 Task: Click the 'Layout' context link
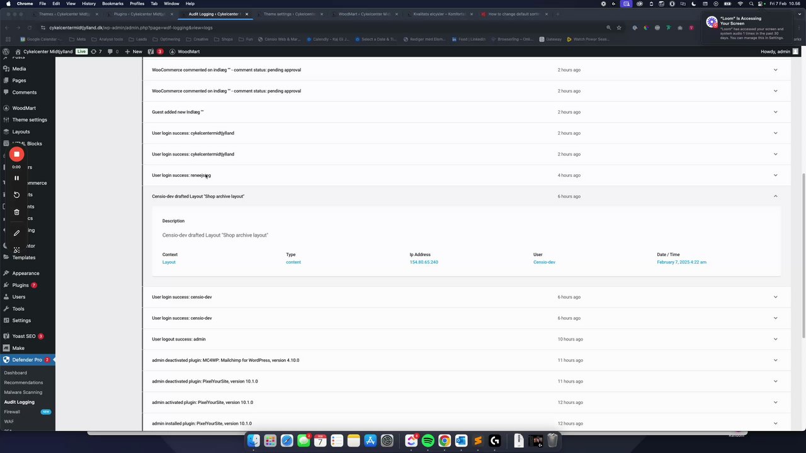169,262
